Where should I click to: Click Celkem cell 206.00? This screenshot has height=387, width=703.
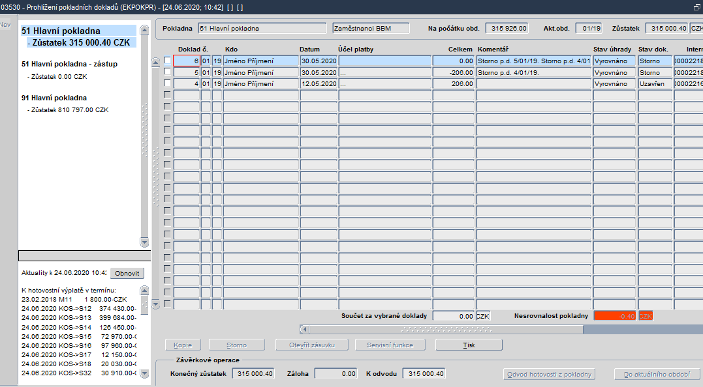tap(453, 83)
